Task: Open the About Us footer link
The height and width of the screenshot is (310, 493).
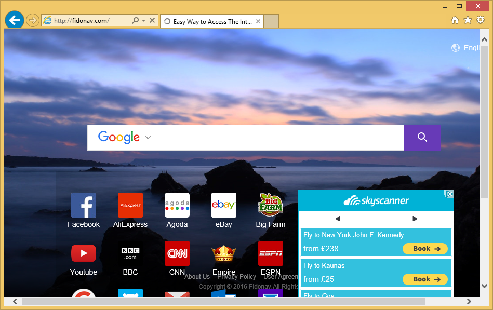Action: point(197,277)
